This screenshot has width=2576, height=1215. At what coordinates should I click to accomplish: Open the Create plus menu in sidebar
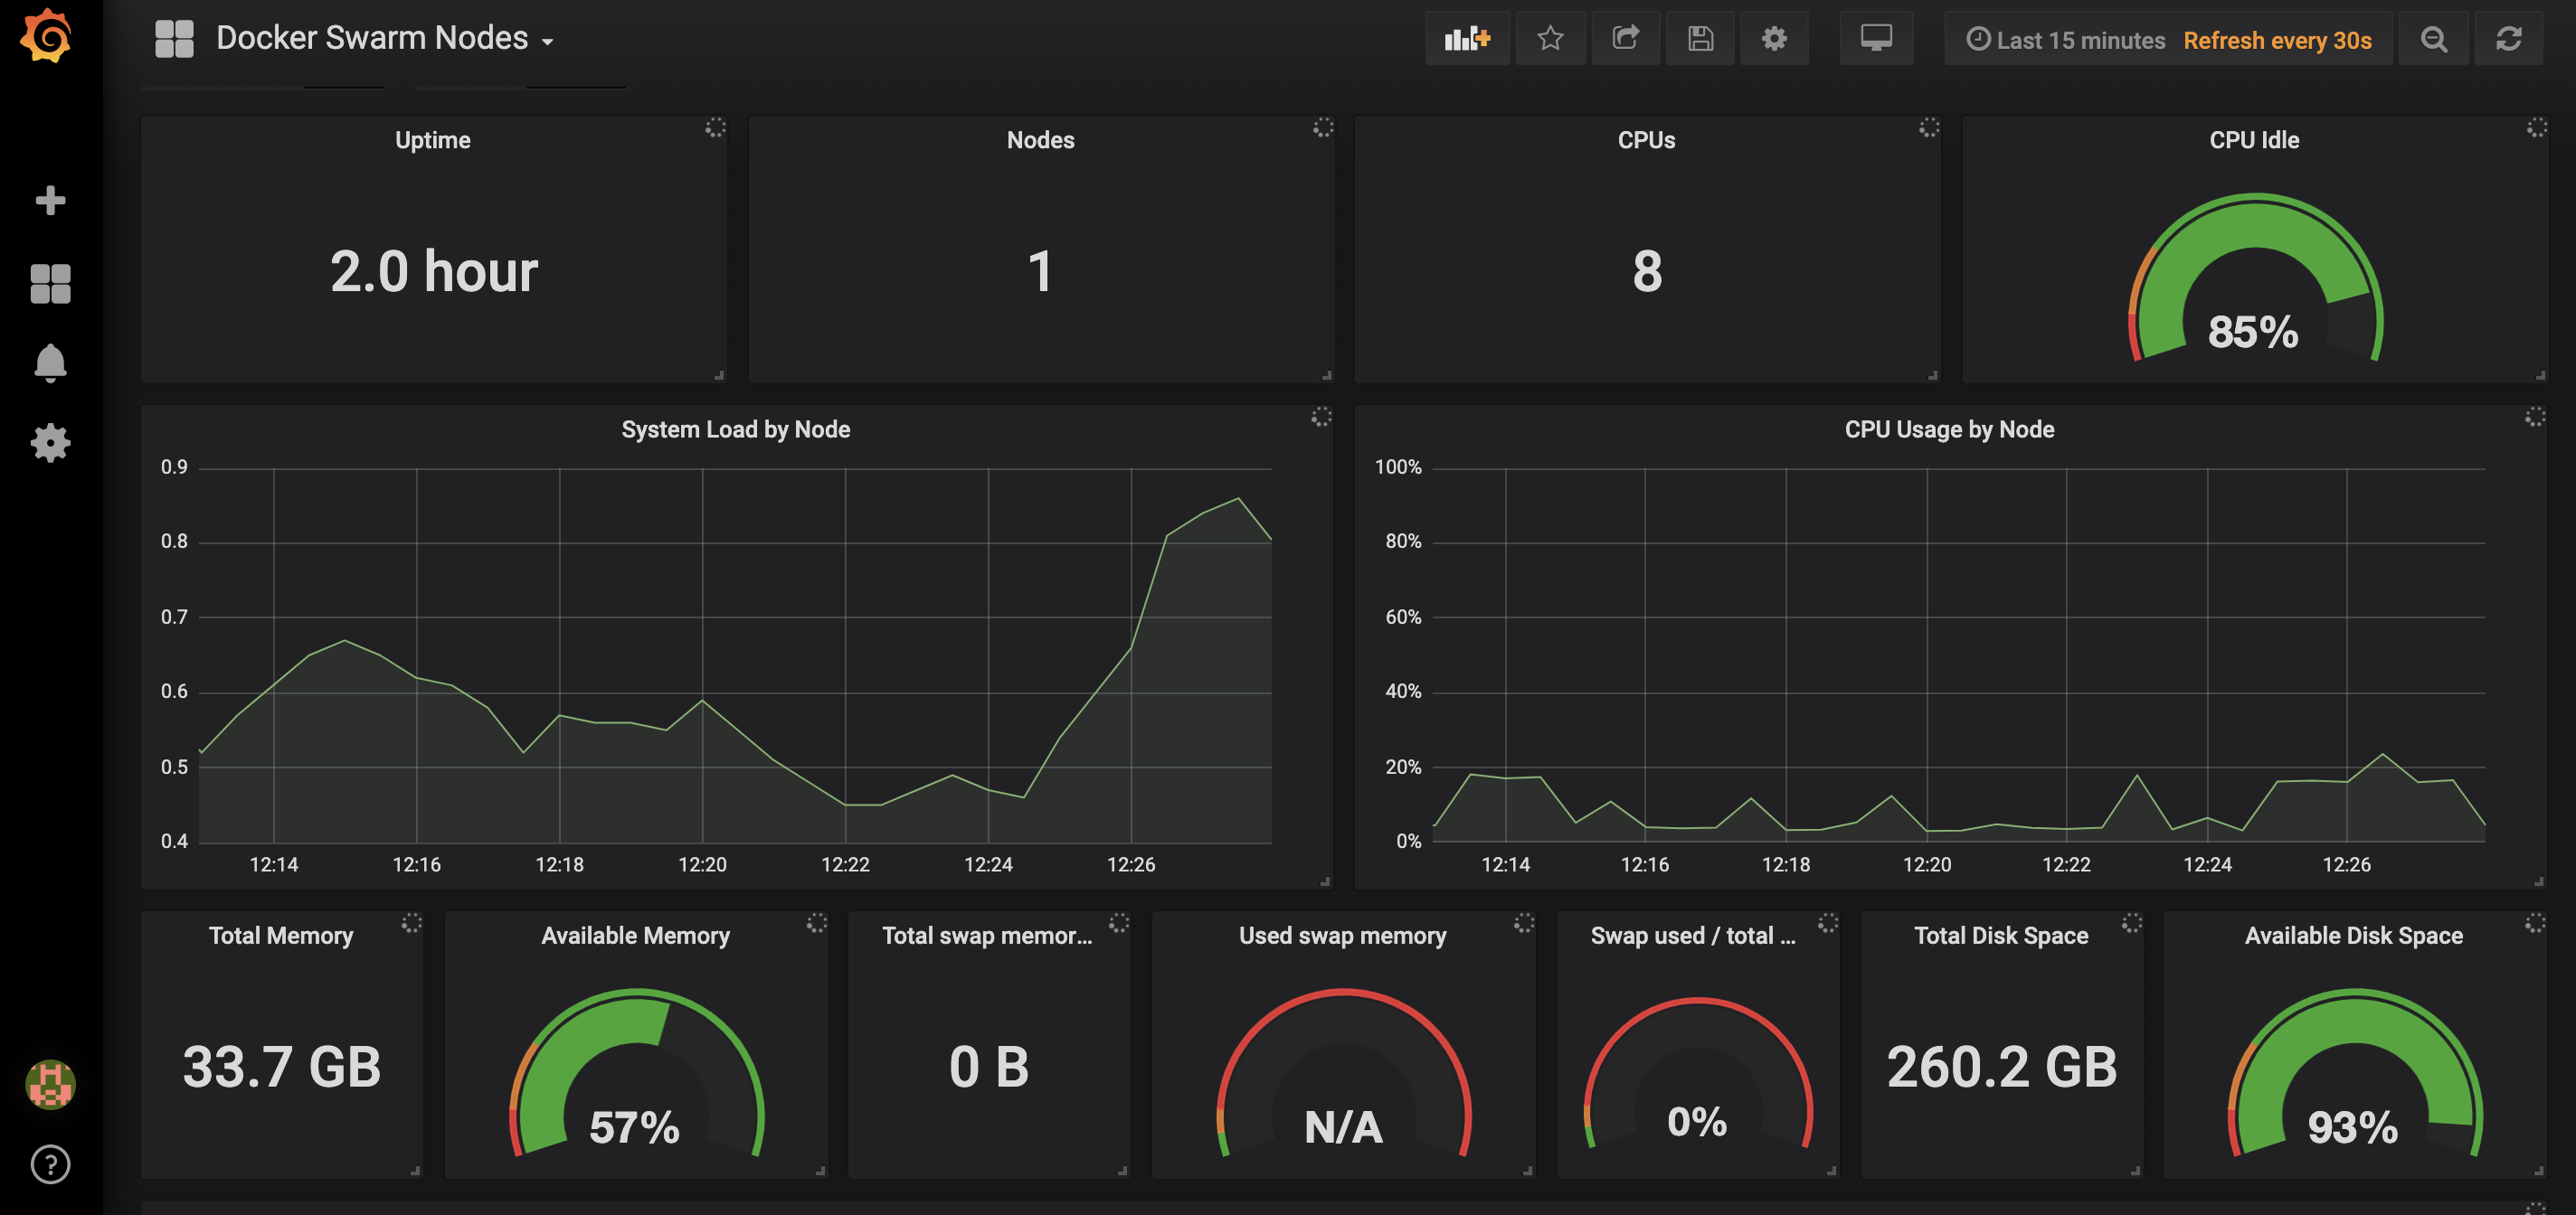(x=50, y=201)
